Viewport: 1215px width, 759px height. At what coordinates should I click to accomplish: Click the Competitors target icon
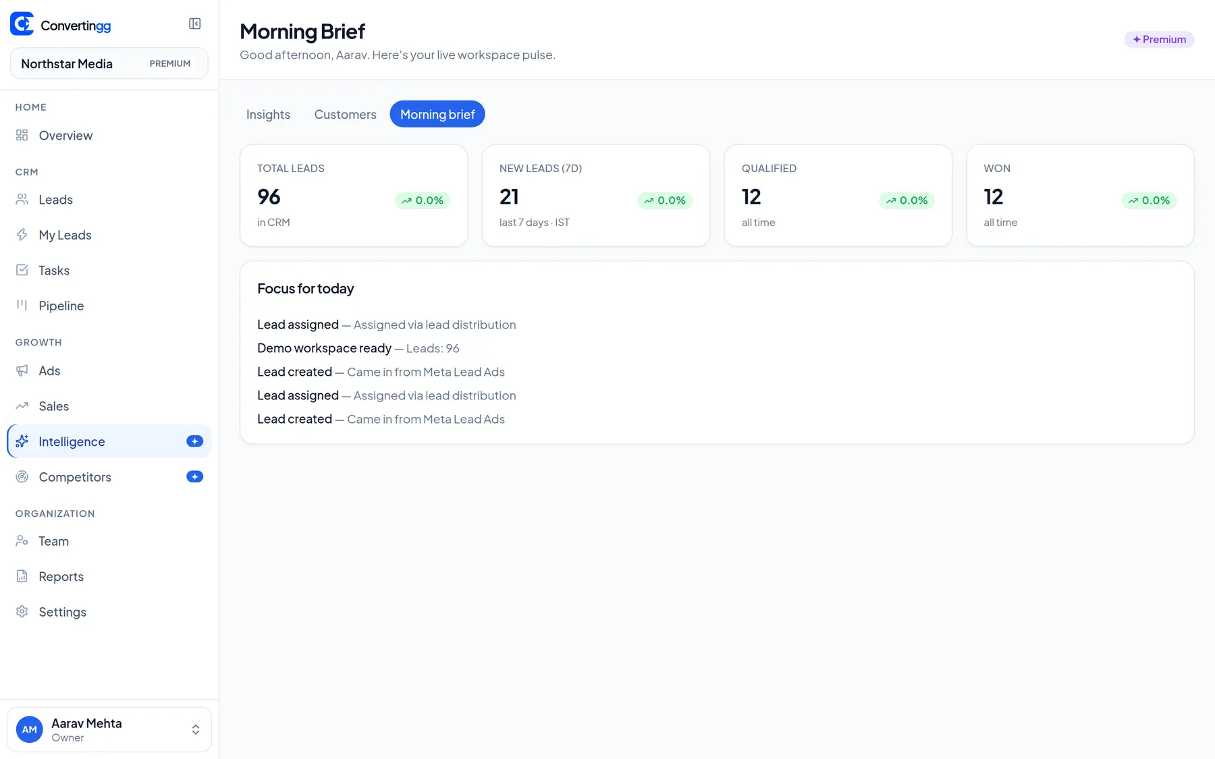pyautogui.click(x=22, y=476)
